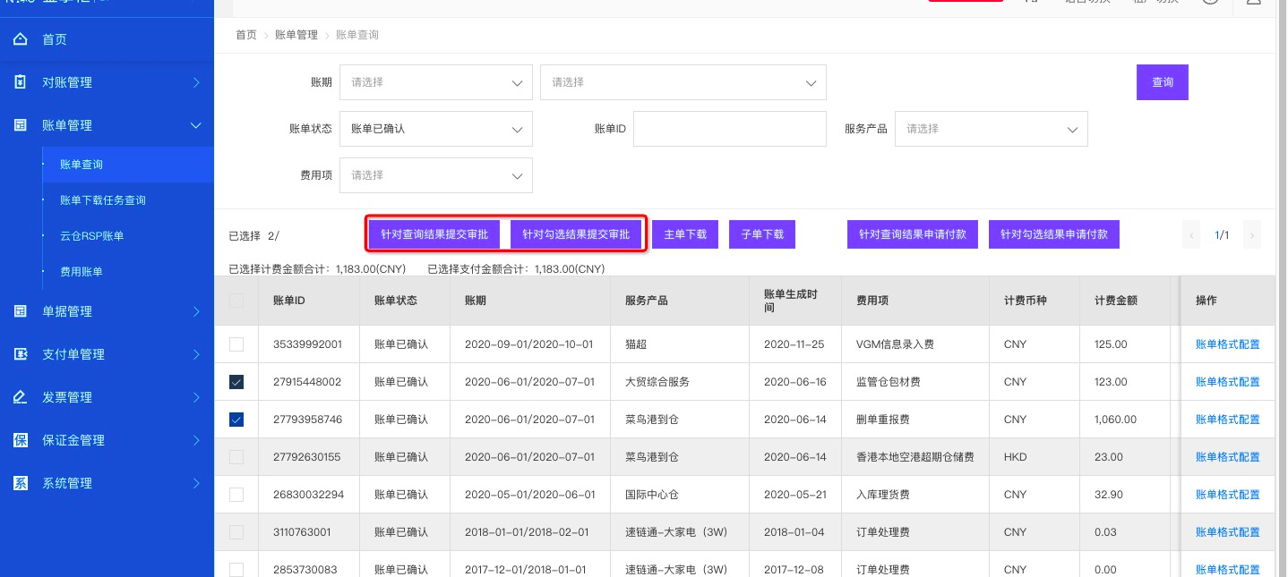Go to the next page arrow
Image resolution: width=1288 pixels, height=577 pixels.
click(1252, 235)
